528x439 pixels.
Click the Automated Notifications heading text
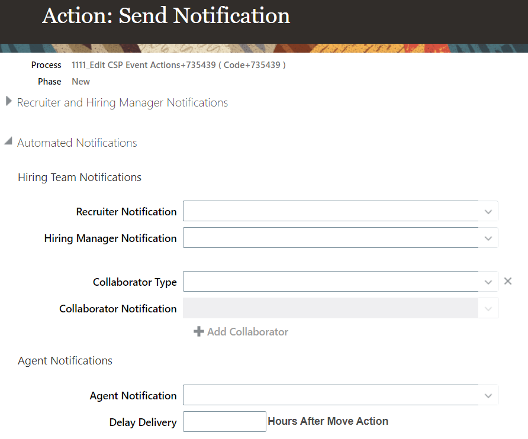point(77,143)
